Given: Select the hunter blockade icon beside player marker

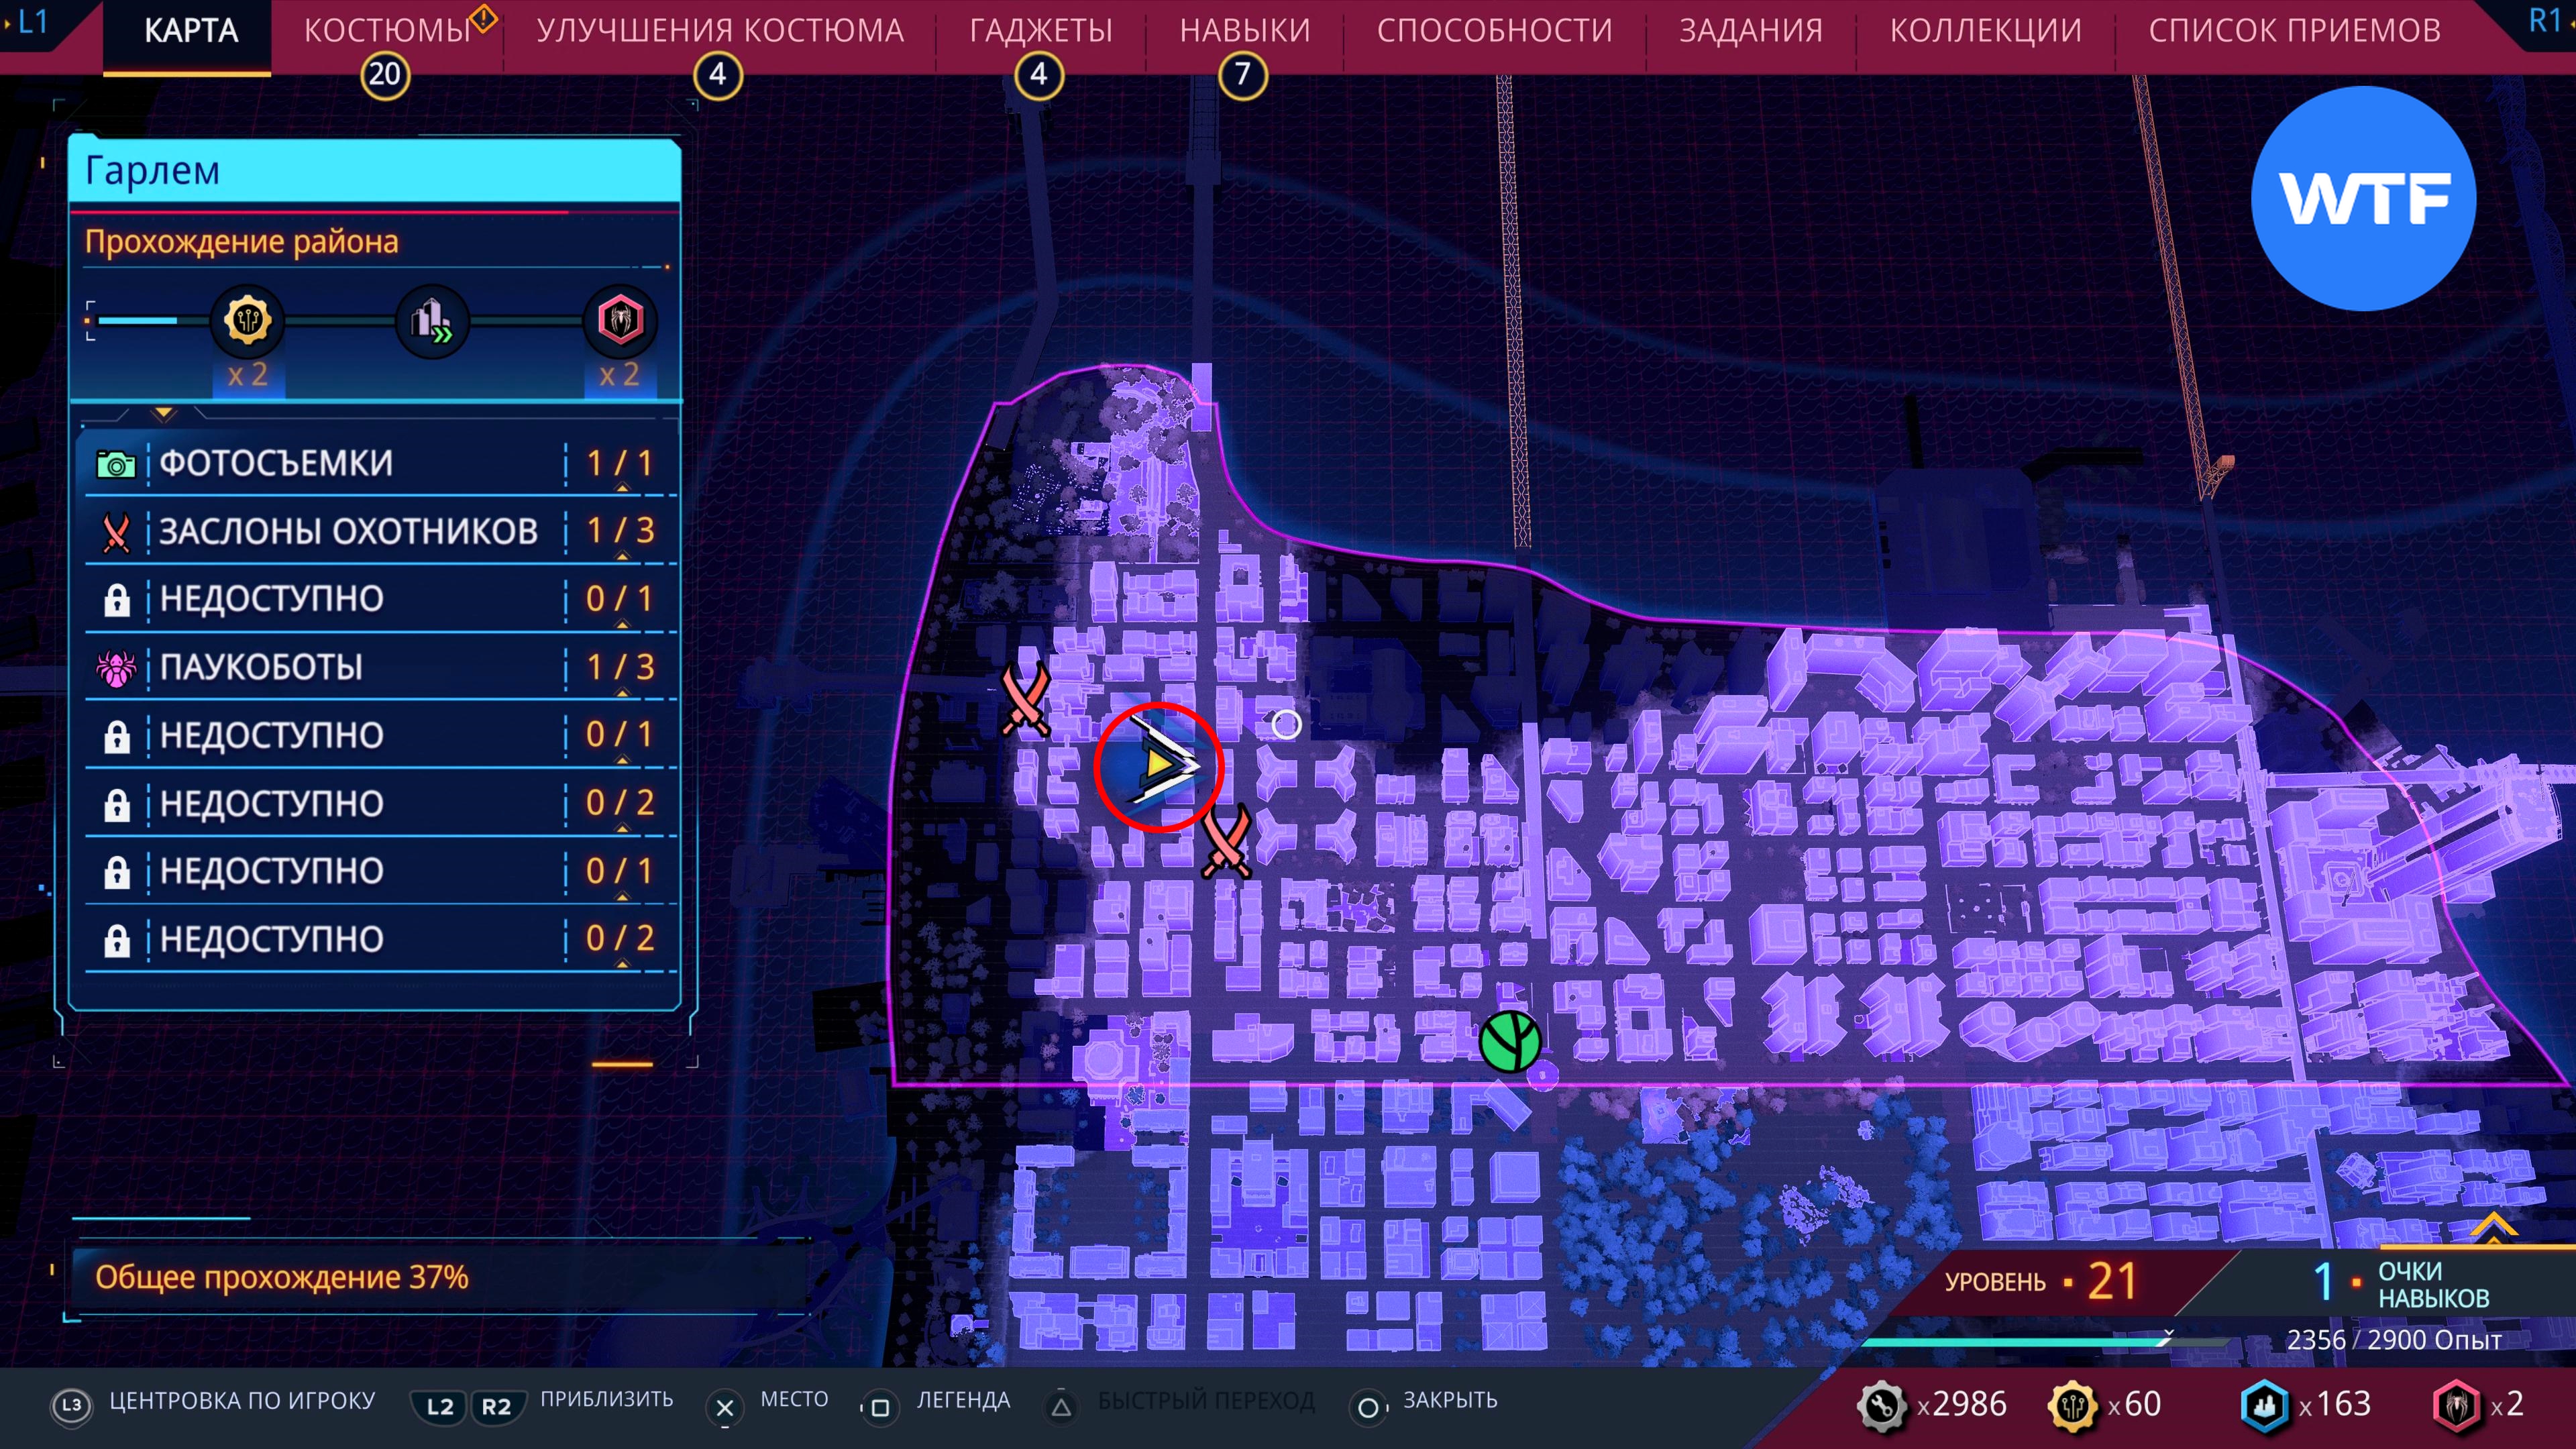Looking at the screenshot, I should pos(1226,842).
